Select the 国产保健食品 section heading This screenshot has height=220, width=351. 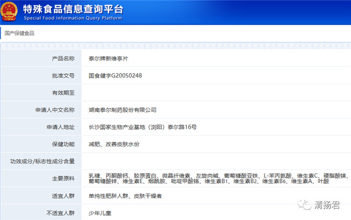19,33
